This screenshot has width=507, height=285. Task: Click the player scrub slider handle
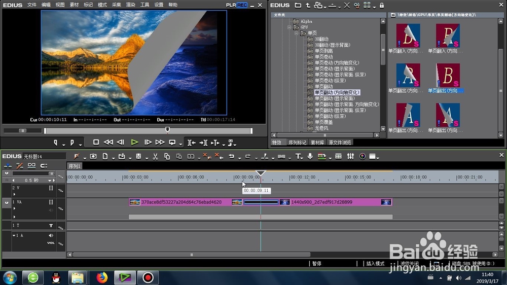(x=167, y=130)
